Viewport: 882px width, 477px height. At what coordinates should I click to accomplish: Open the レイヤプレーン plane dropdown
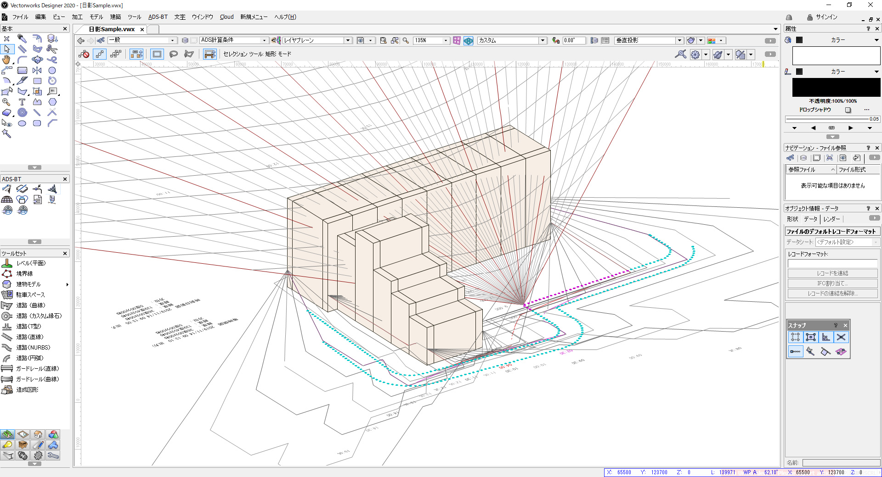click(317, 40)
